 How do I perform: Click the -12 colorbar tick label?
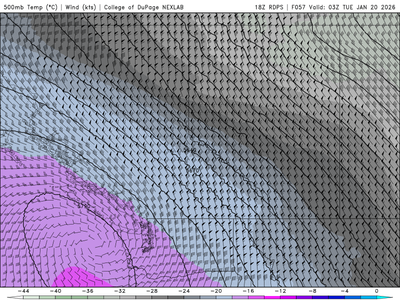[280, 291]
